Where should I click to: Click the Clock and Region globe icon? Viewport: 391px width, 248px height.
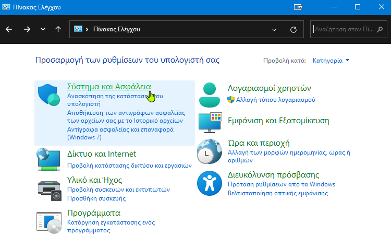pos(210,151)
